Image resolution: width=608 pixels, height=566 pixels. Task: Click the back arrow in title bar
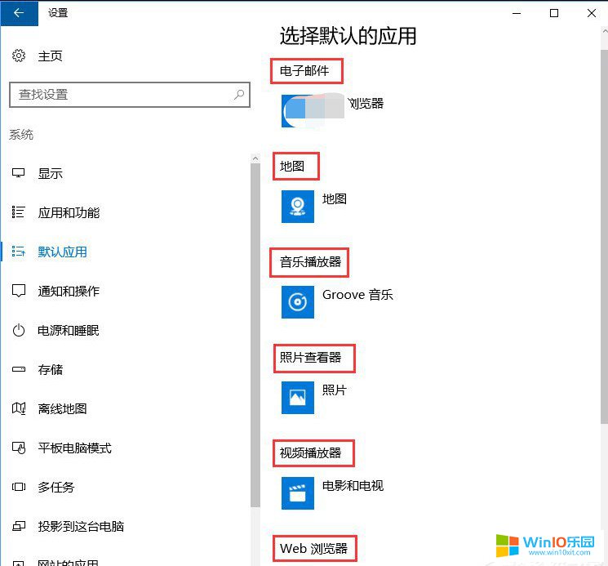[x=18, y=12]
